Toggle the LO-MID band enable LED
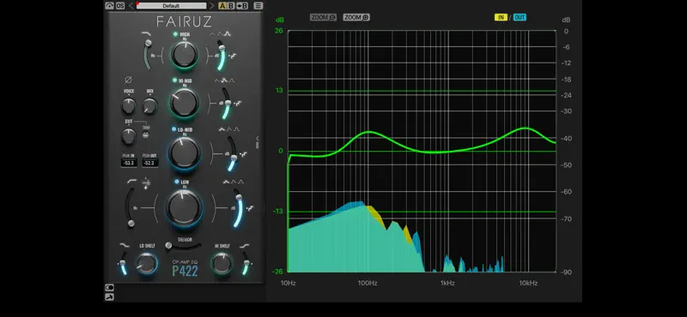687x317 pixels. (x=174, y=129)
